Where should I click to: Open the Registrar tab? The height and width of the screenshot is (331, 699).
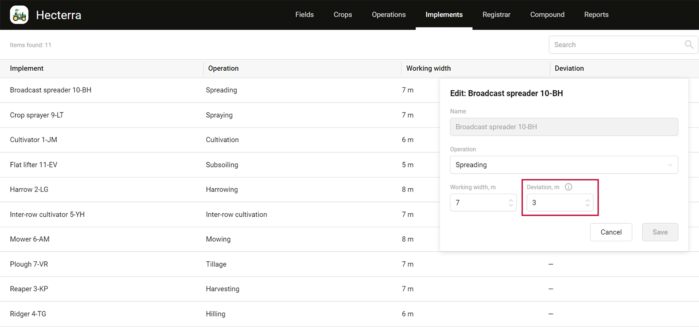coord(496,15)
